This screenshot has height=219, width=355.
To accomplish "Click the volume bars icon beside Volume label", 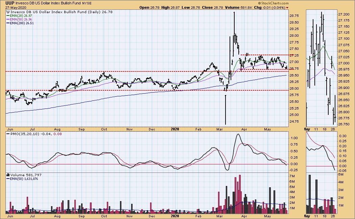I will point(8,175).
